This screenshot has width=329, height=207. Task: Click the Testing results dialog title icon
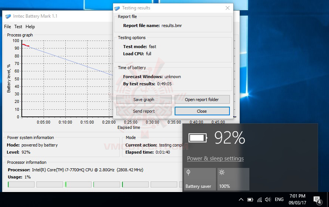click(117, 8)
